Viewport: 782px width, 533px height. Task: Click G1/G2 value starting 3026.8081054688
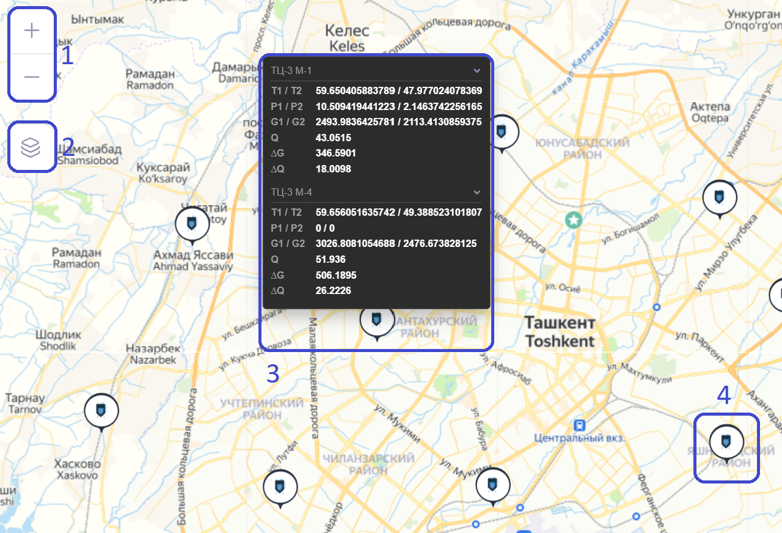(x=396, y=243)
